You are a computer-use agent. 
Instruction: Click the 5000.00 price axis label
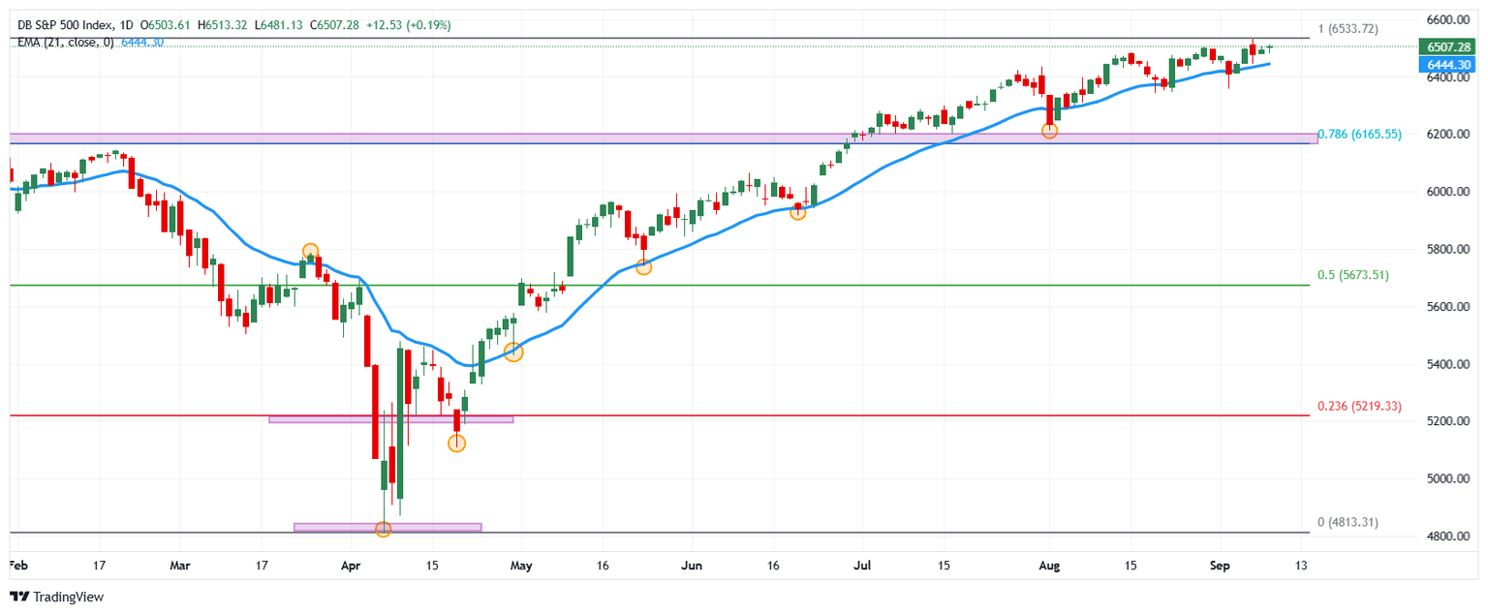(x=1447, y=479)
